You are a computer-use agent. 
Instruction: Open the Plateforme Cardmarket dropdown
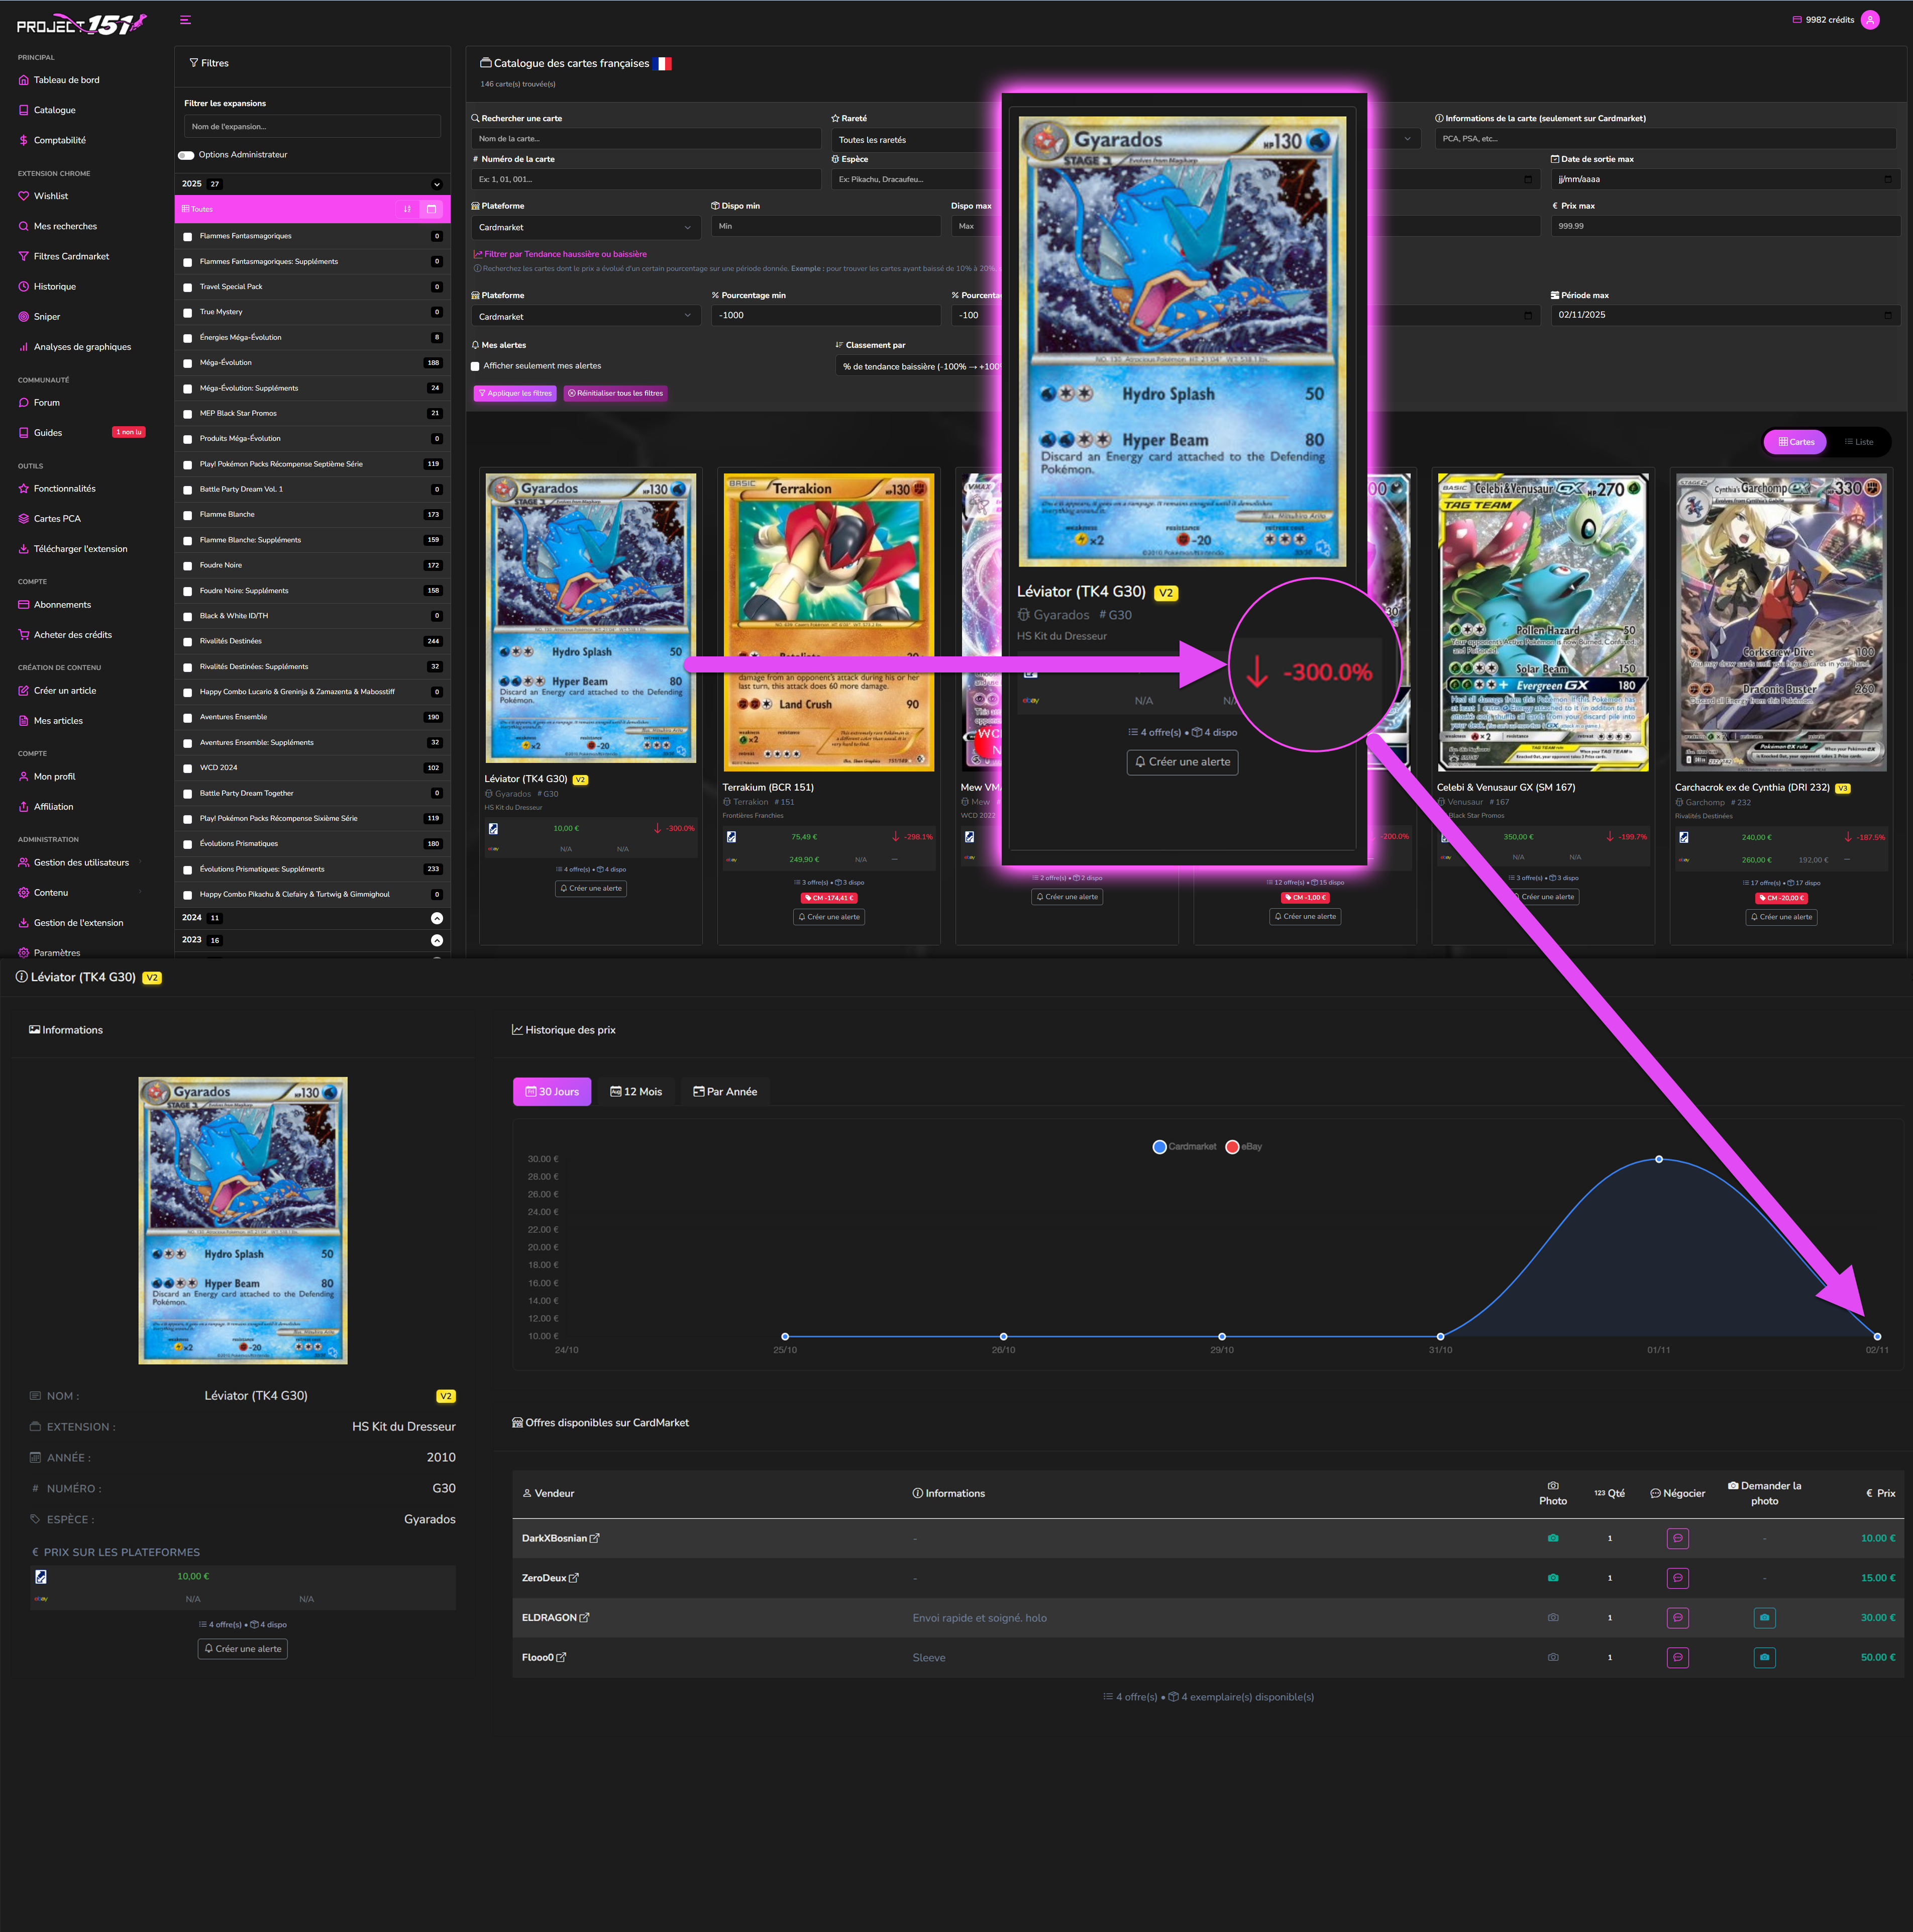click(585, 227)
